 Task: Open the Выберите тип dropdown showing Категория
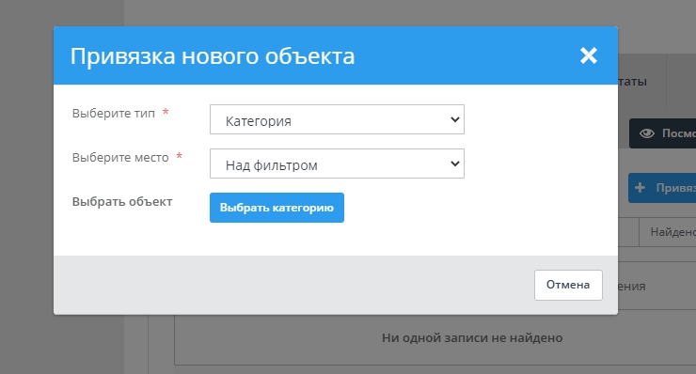pyautogui.click(x=337, y=119)
